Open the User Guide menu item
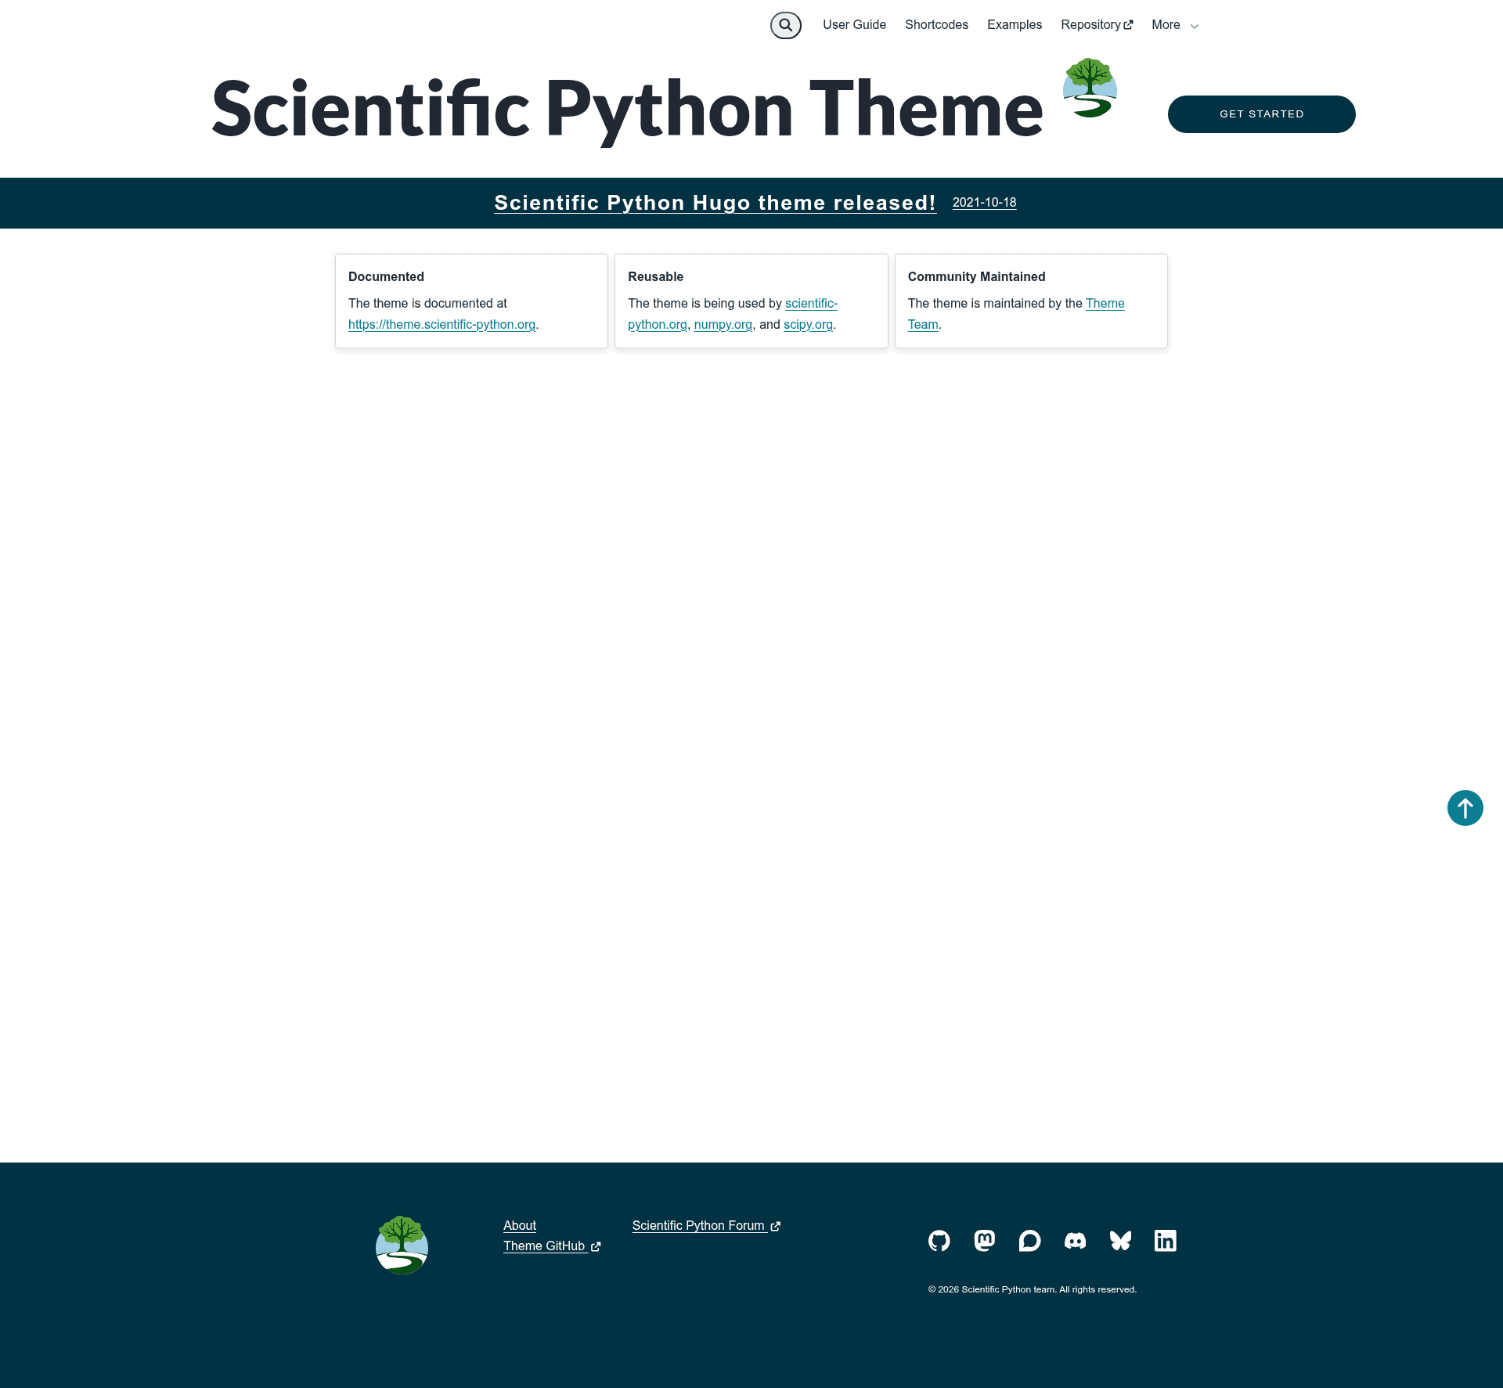The width and height of the screenshot is (1503, 1388). tap(854, 25)
